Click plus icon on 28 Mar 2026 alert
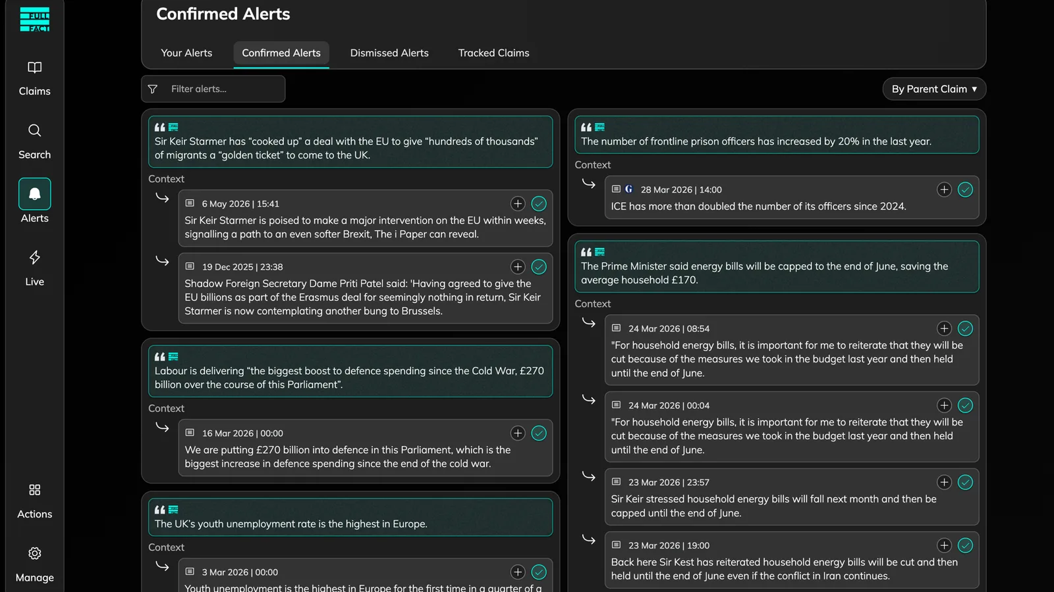Image resolution: width=1054 pixels, height=592 pixels. point(944,190)
